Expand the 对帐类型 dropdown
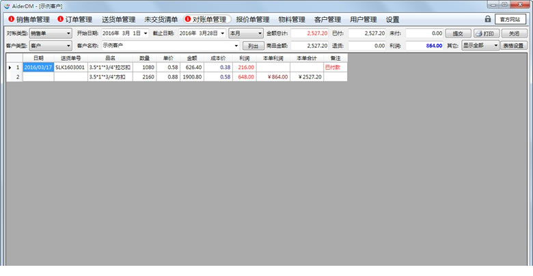The image size is (533, 276). point(68,33)
